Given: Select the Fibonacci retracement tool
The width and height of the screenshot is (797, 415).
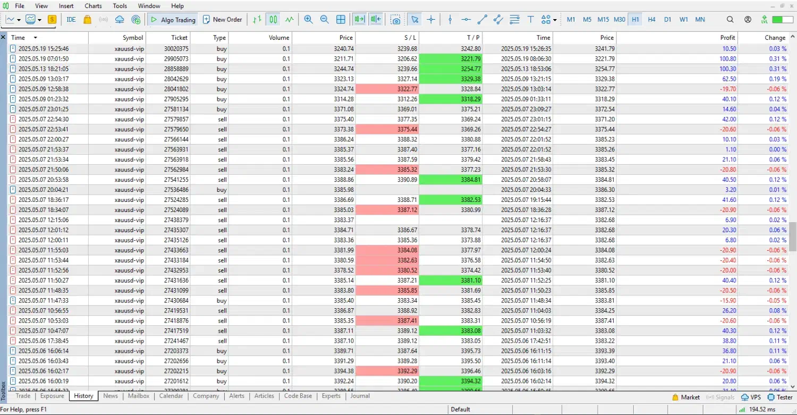Looking at the screenshot, I should click(x=514, y=20).
